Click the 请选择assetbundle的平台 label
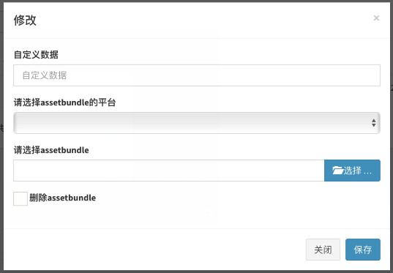This screenshot has height=273, width=393. [64, 102]
